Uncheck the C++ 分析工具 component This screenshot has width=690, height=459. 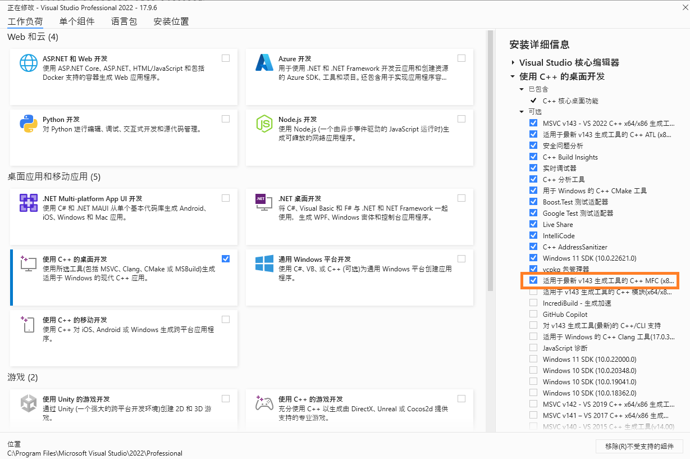(x=533, y=179)
